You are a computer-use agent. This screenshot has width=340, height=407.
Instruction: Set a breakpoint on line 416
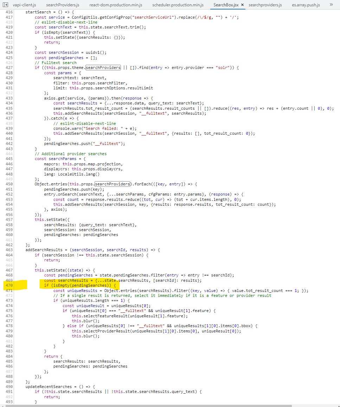pyautogui.click(x=9, y=12)
